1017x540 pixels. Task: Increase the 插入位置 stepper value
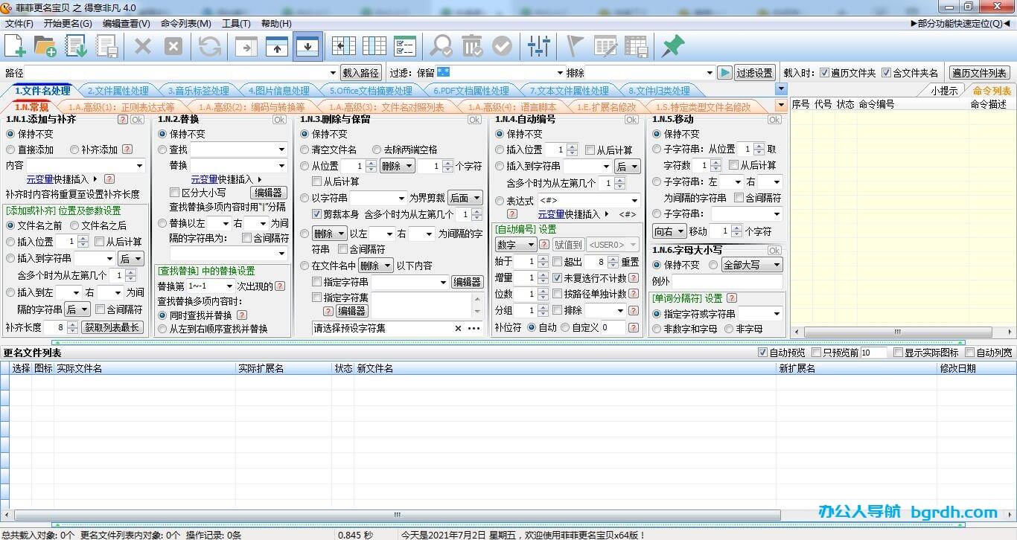pos(84,237)
